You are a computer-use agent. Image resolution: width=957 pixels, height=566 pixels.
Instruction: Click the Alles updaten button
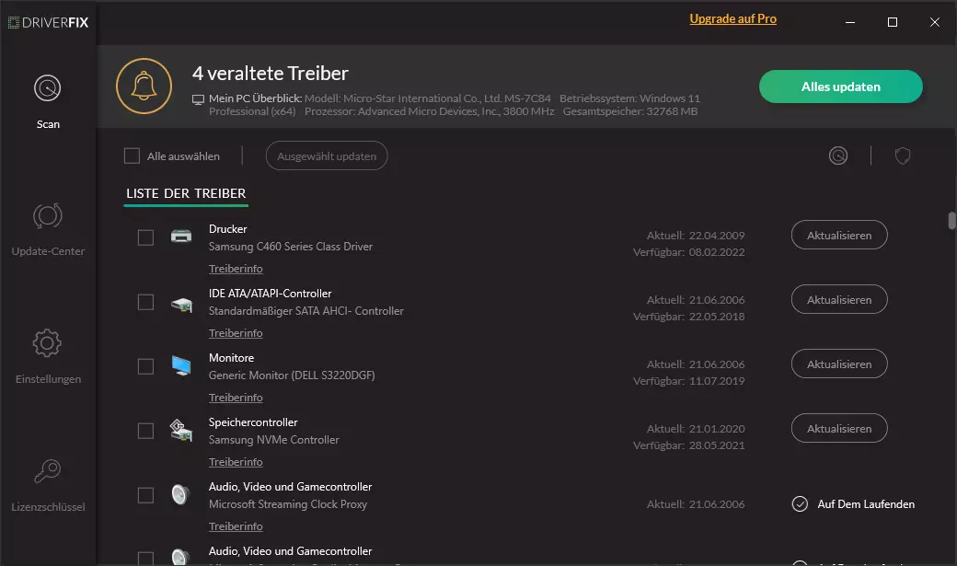tap(840, 87)
